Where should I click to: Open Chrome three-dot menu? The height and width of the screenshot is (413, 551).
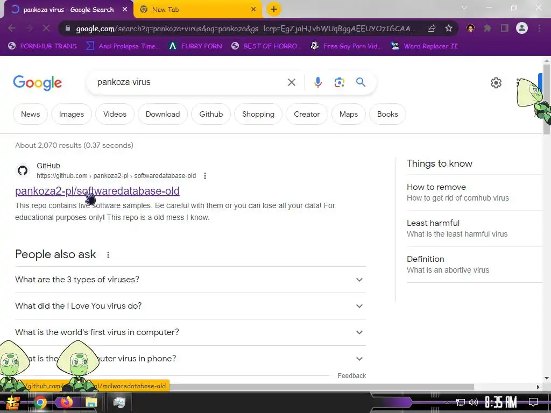pyautogui.click(x=539, y=28)
